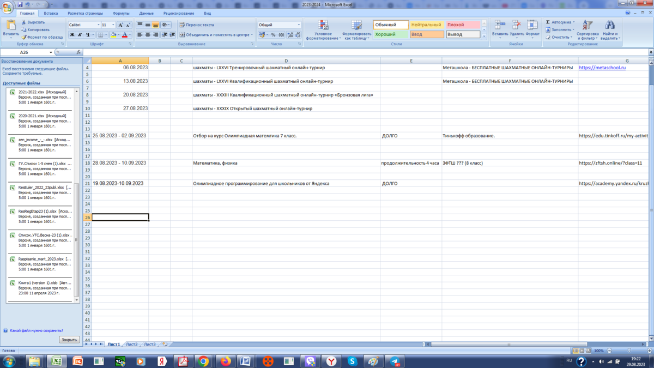654x368 pixels.
Task: Click Закрыть in the recovery pane
Action: point(69,340)
